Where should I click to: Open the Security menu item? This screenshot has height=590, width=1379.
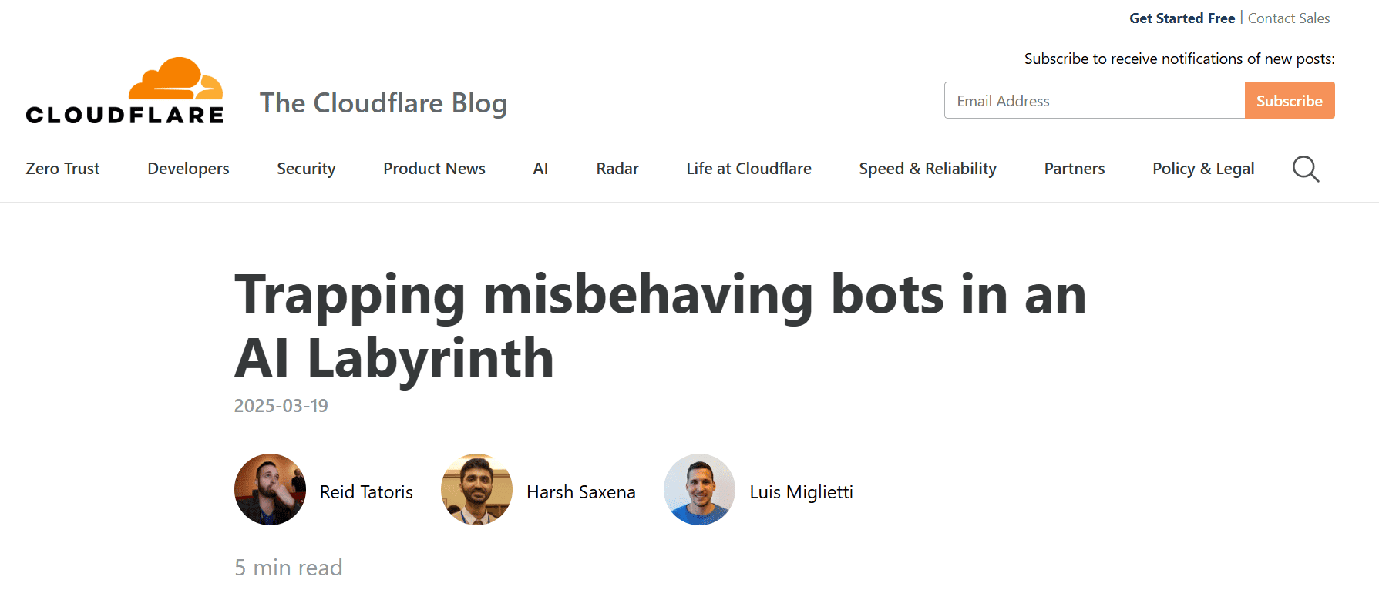pyautogui.click(x=306, y=168)
